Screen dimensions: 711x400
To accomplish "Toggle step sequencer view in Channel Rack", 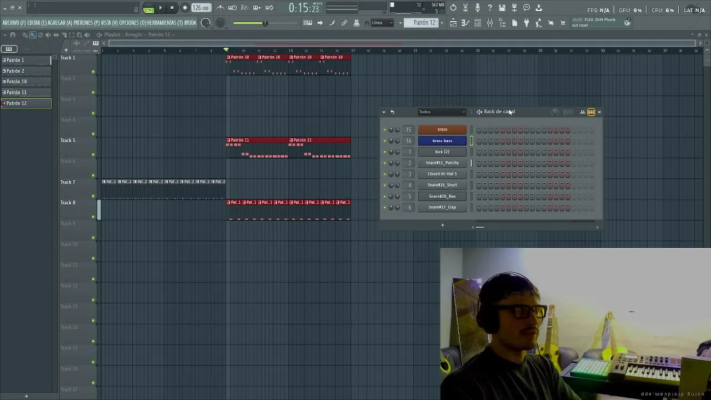I will (x=591, y=112).
